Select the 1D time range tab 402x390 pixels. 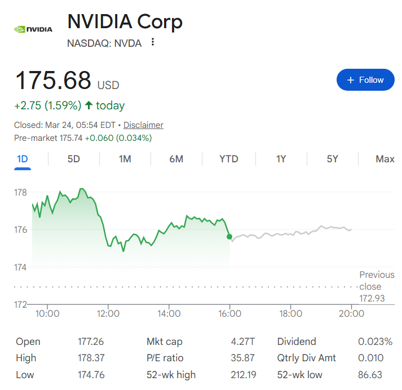(23, 159)
